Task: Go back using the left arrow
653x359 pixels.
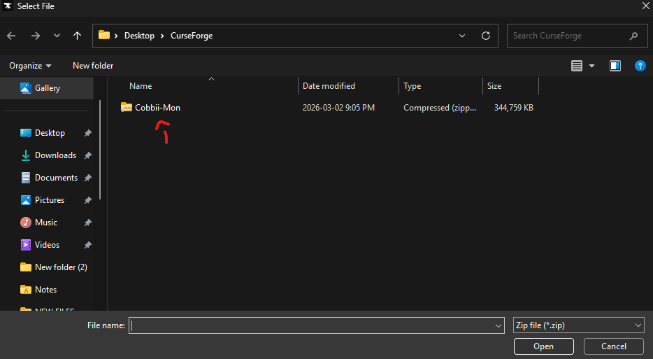Action: point(11,36)
